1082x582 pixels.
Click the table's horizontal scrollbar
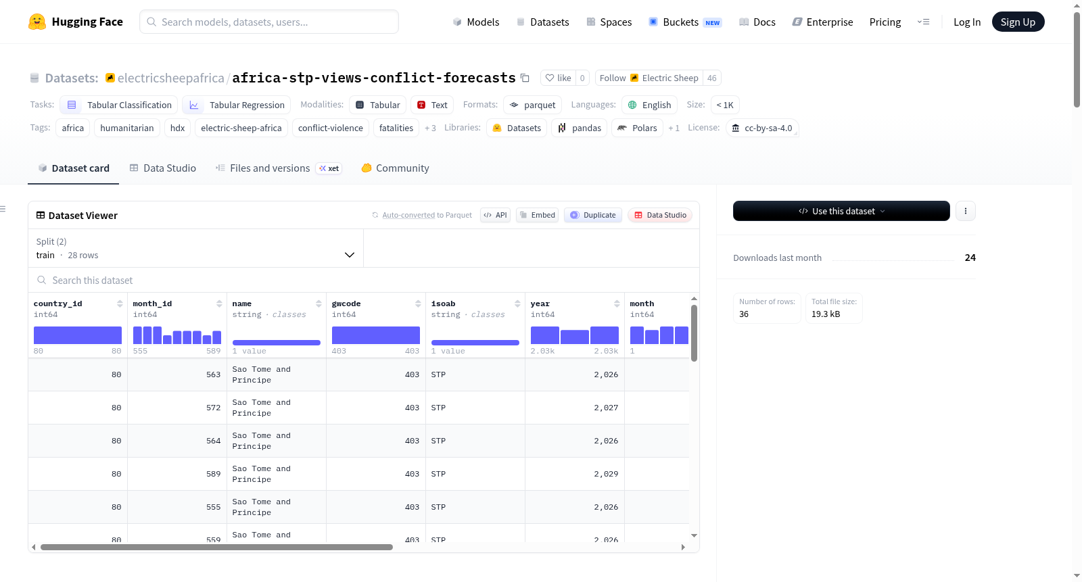[x=216, y=547]
